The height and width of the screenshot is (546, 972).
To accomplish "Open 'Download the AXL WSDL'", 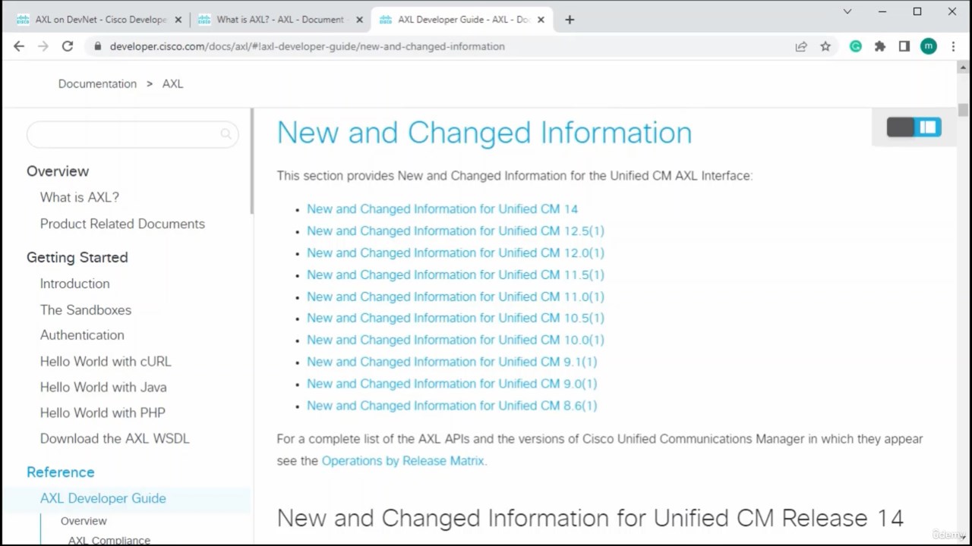I will [115, 438].
